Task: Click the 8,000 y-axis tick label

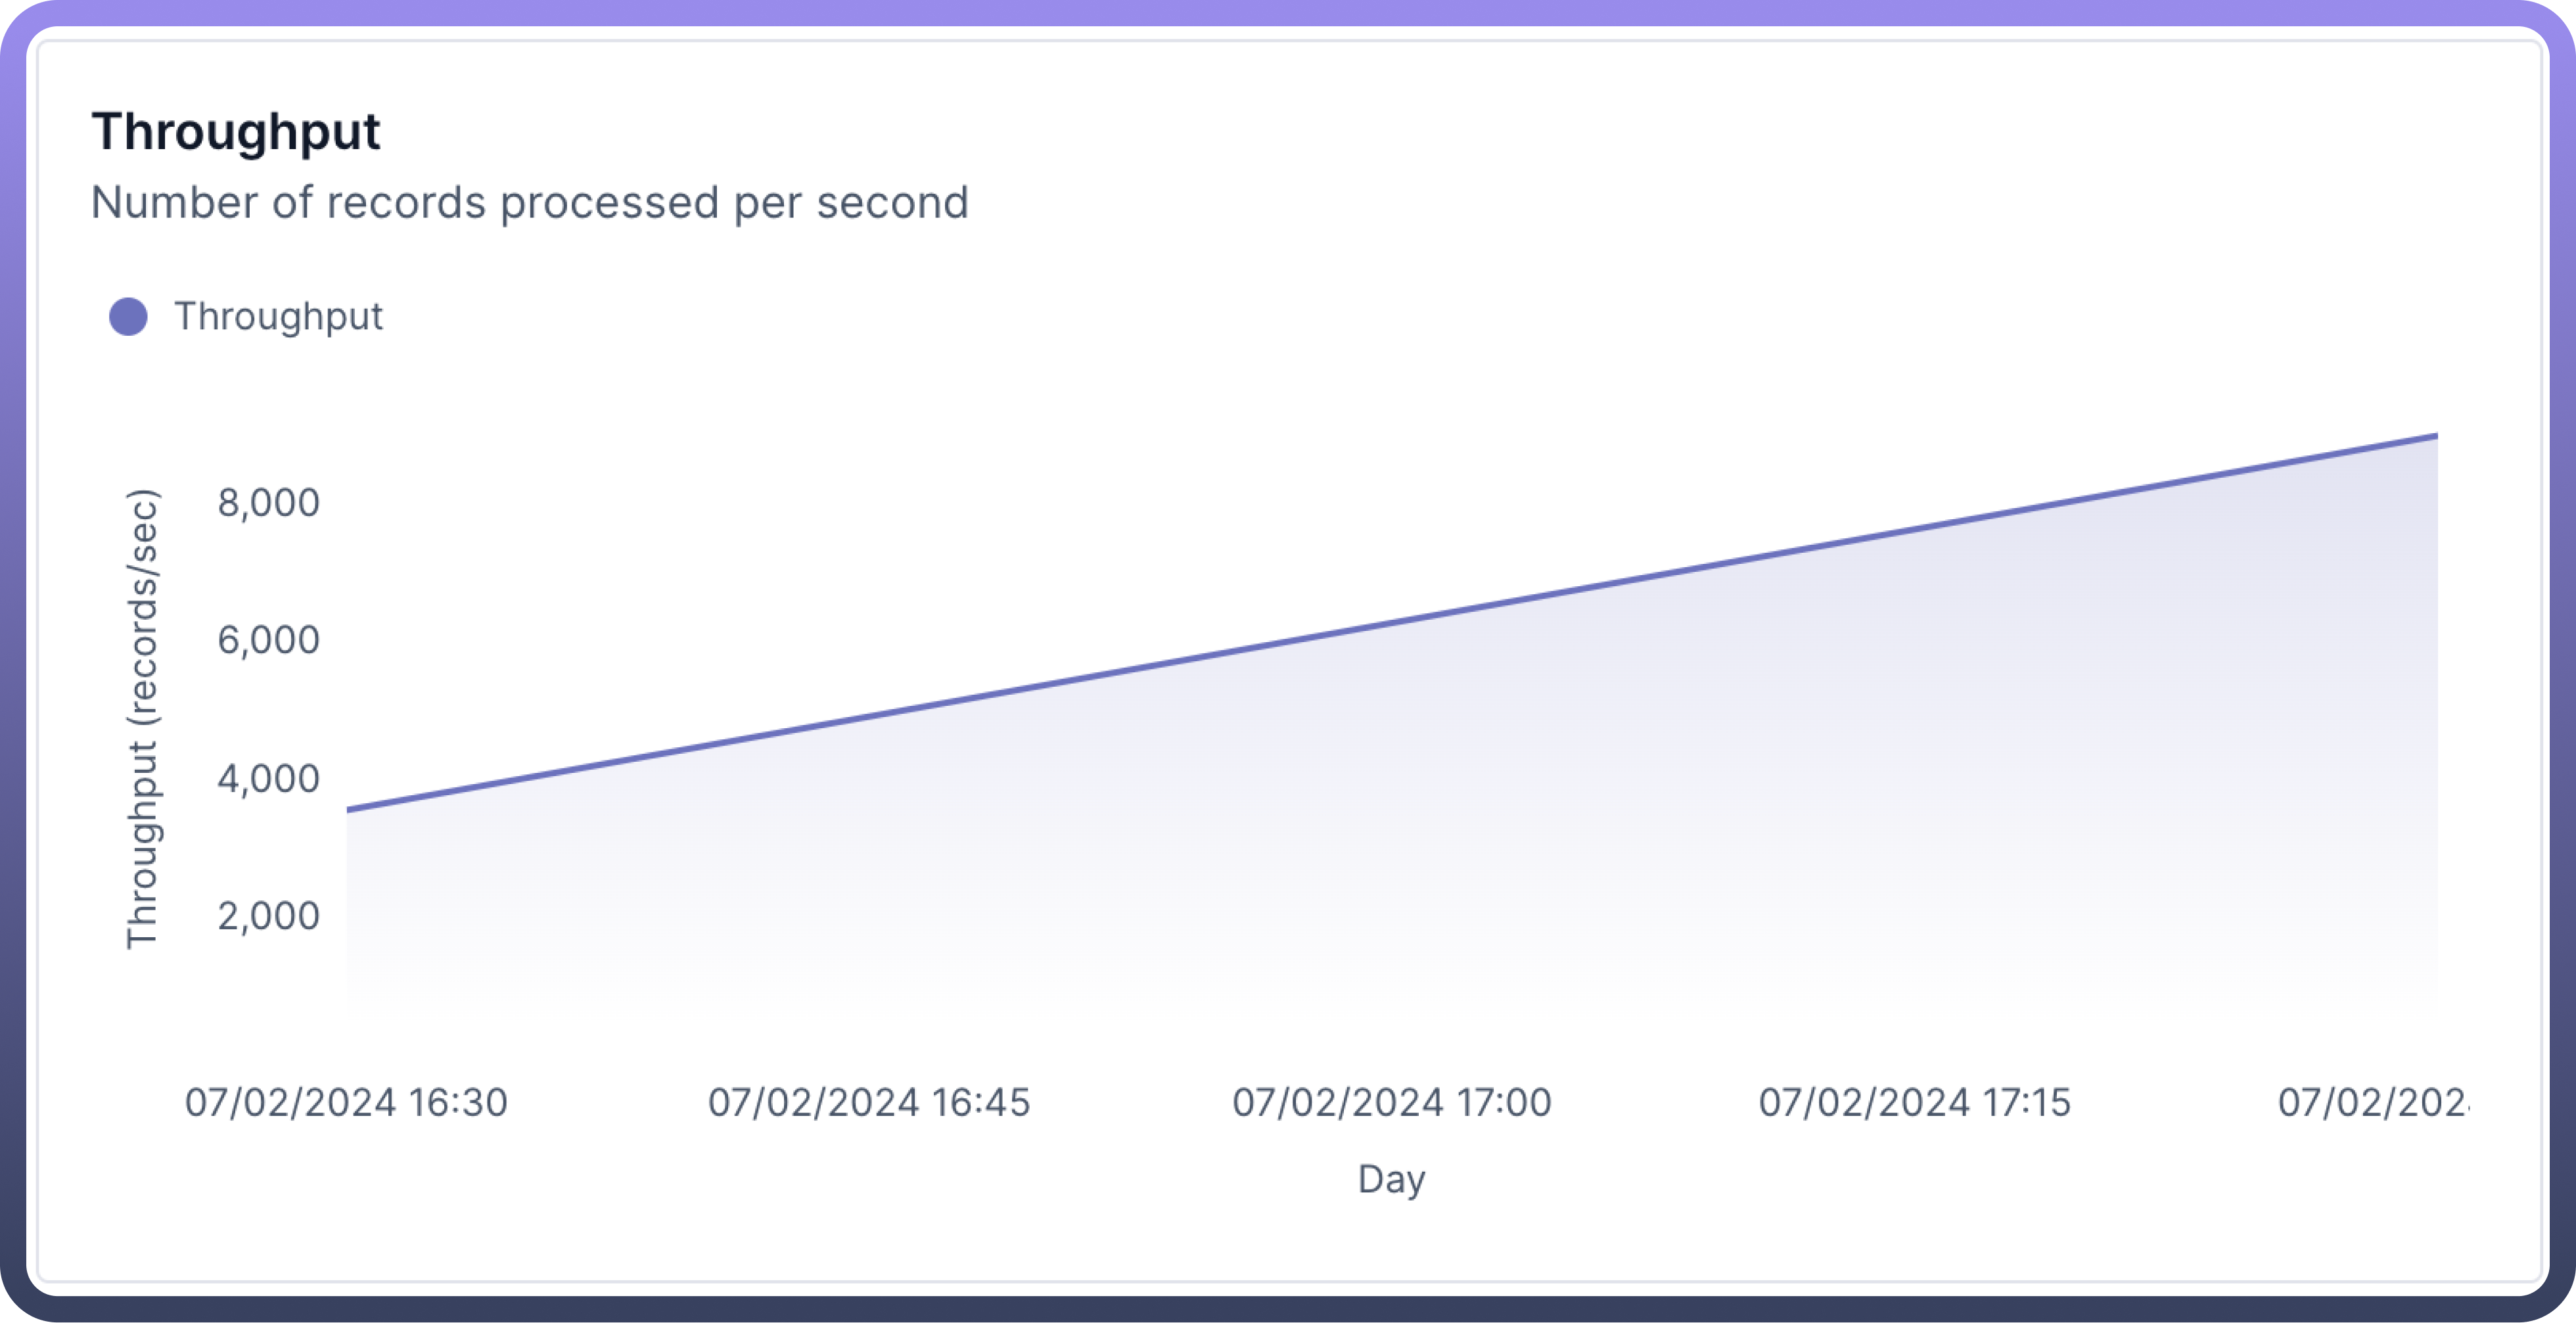Action: point(268,503)
